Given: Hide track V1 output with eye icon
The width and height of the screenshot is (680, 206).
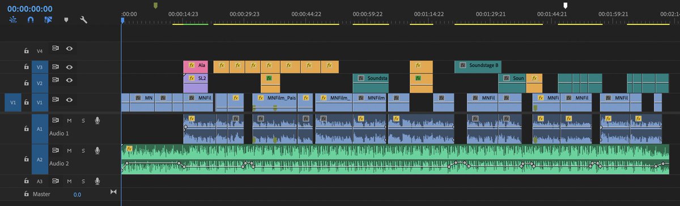Looking at the screenshot, I should coord(69,100).
